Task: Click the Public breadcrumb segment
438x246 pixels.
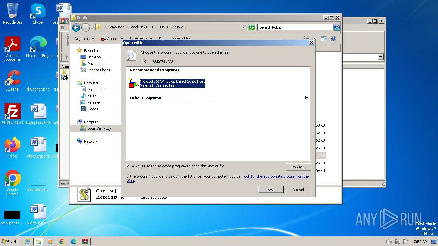Action: [178, 27]
